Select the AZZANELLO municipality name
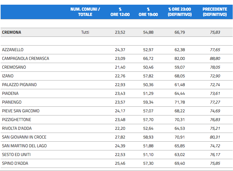 tap(13, 50)
